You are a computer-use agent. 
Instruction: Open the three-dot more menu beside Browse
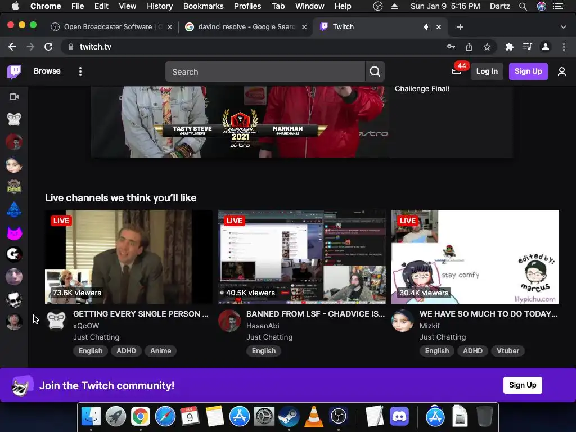(80, 71)
